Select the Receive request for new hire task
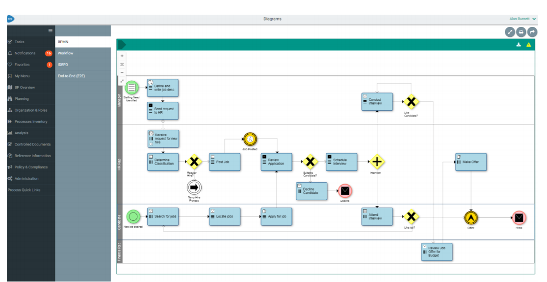This screenshot has height=282, width=547. (163, 139)
